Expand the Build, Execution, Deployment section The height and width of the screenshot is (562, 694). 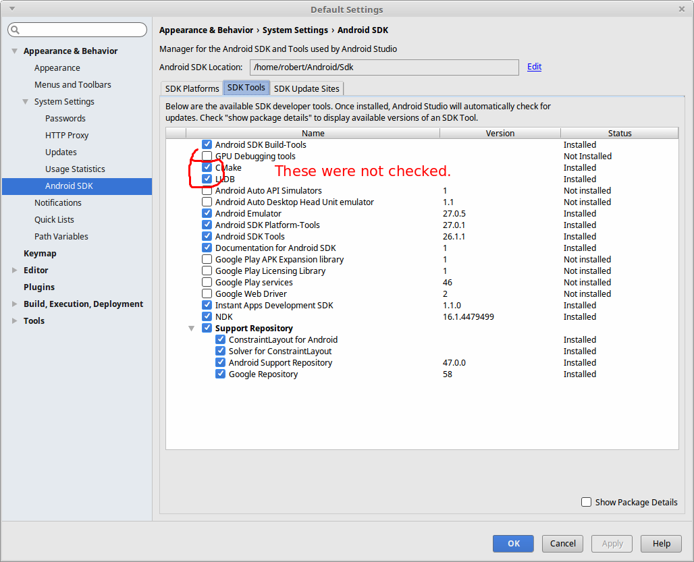(x=15, y=304)
